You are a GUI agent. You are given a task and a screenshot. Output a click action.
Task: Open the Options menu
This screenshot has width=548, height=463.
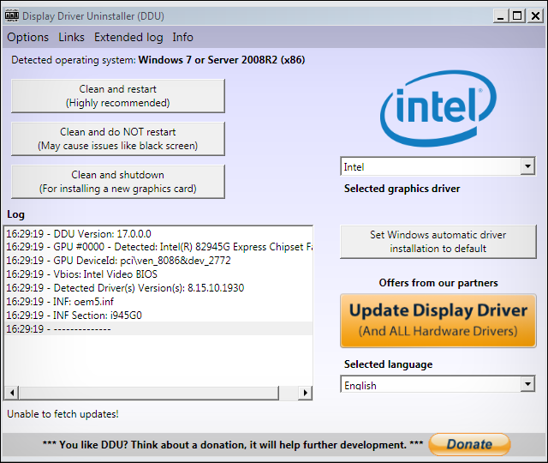pyautogui.click(x=28, y=37)
